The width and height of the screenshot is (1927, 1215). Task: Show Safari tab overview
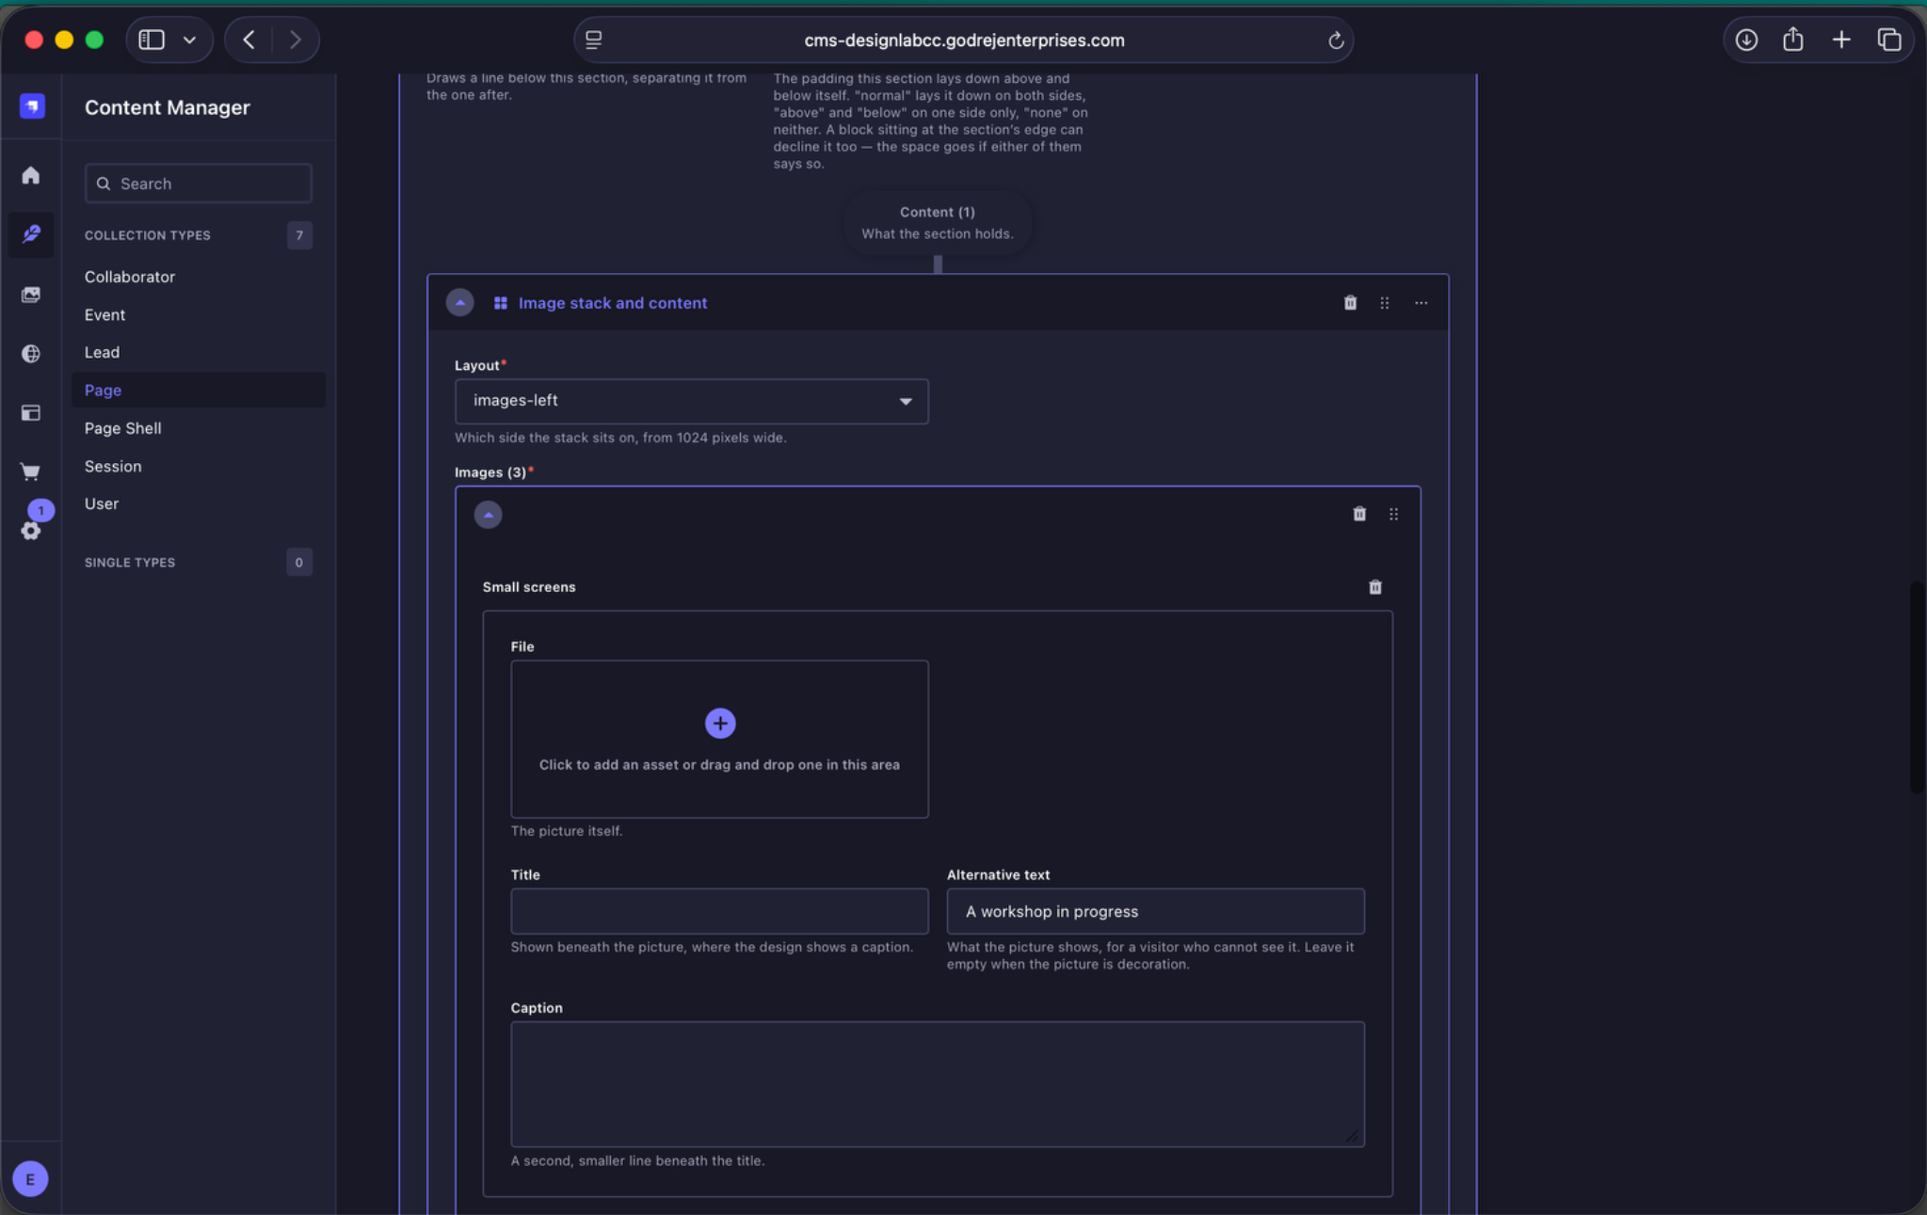point(1889,40)
